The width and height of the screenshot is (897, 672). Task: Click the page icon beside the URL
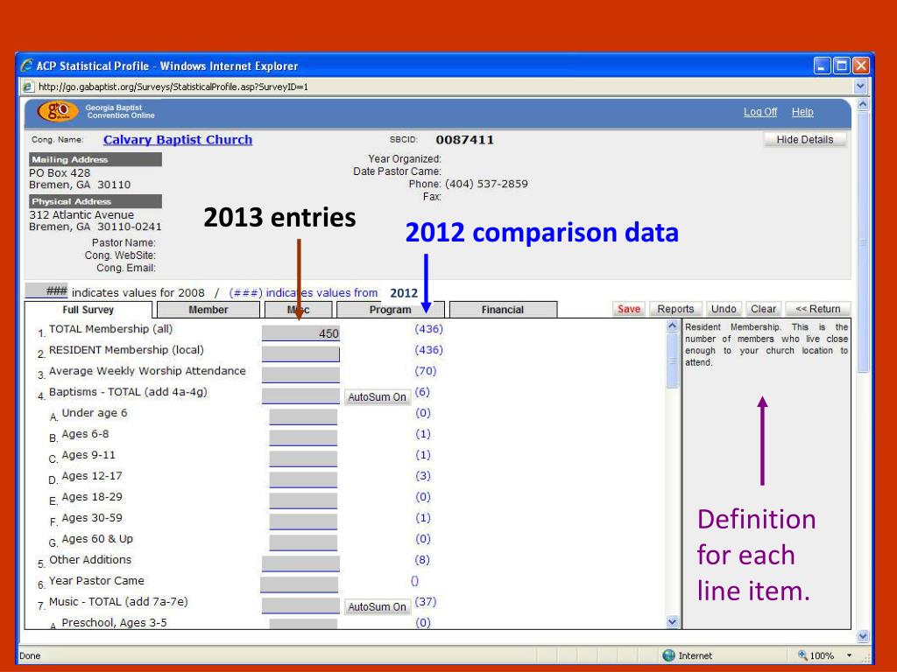27,87
